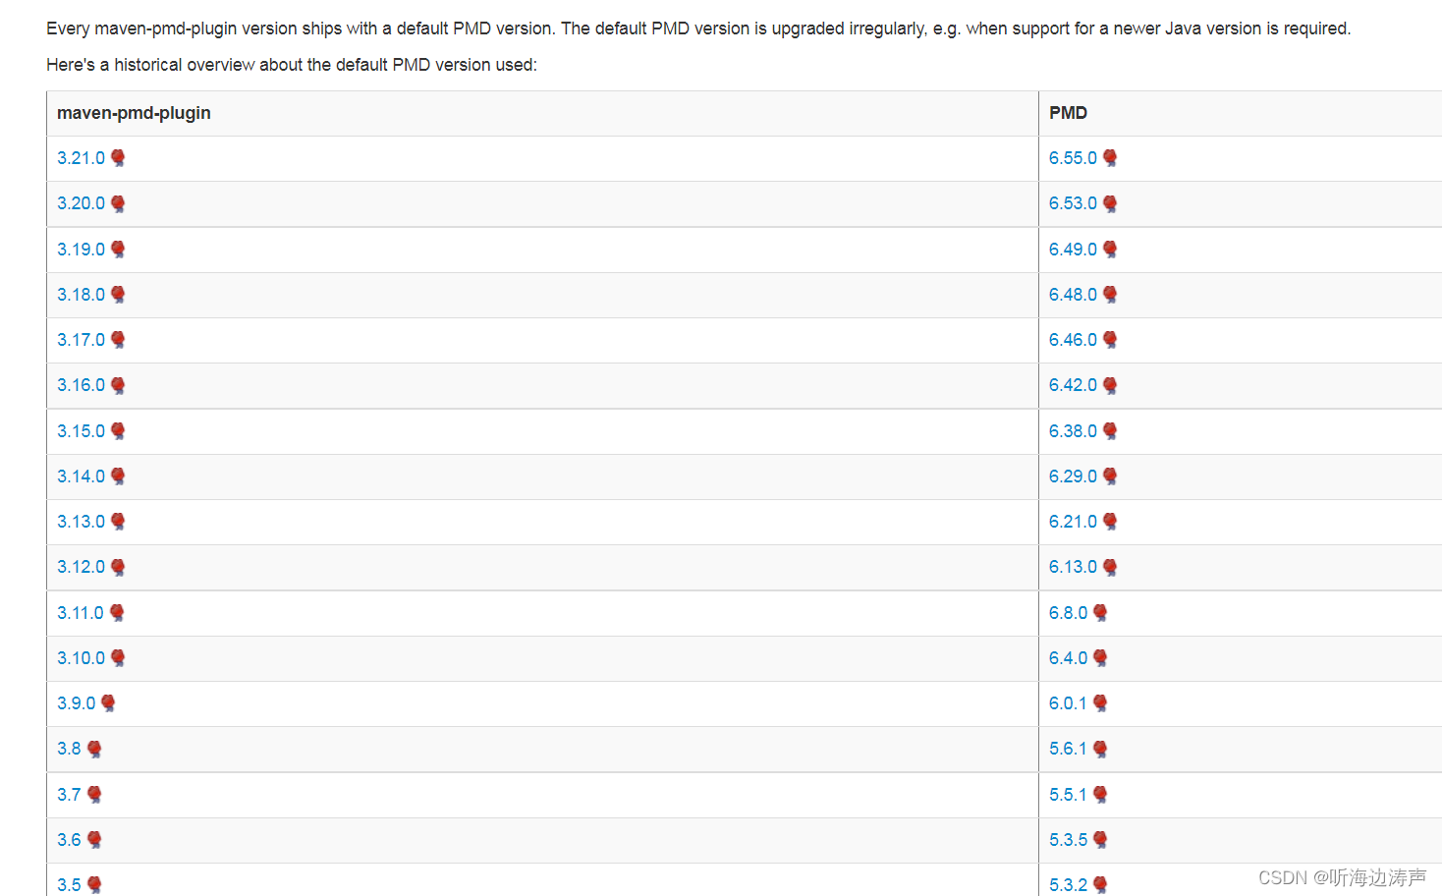Follow the PMD 5.6.1 release link
Viewport: 1442px width, 896px height.
1068,749
